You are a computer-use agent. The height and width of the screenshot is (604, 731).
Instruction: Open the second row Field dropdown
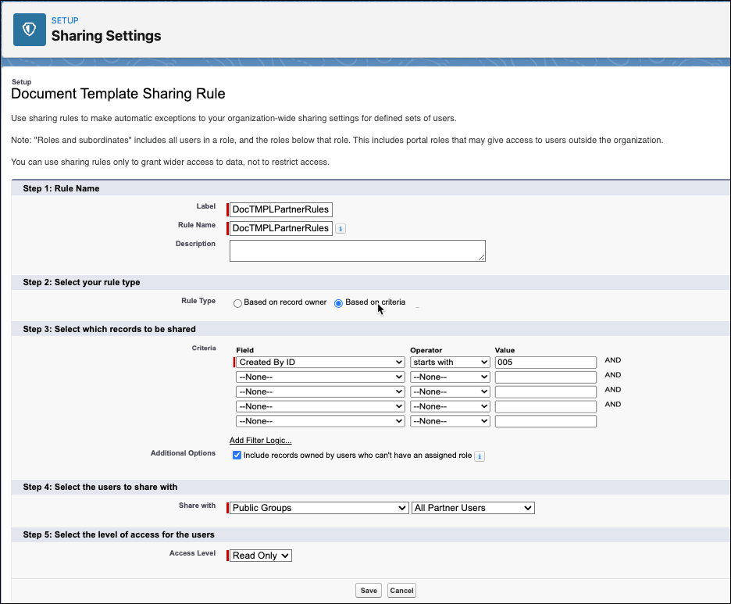click(320, 377)
